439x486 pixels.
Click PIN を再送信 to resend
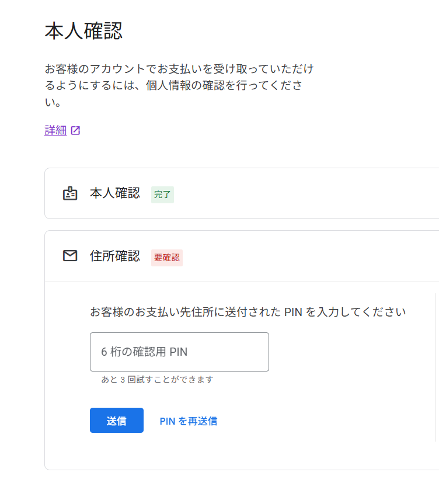(x=188, y=421)
